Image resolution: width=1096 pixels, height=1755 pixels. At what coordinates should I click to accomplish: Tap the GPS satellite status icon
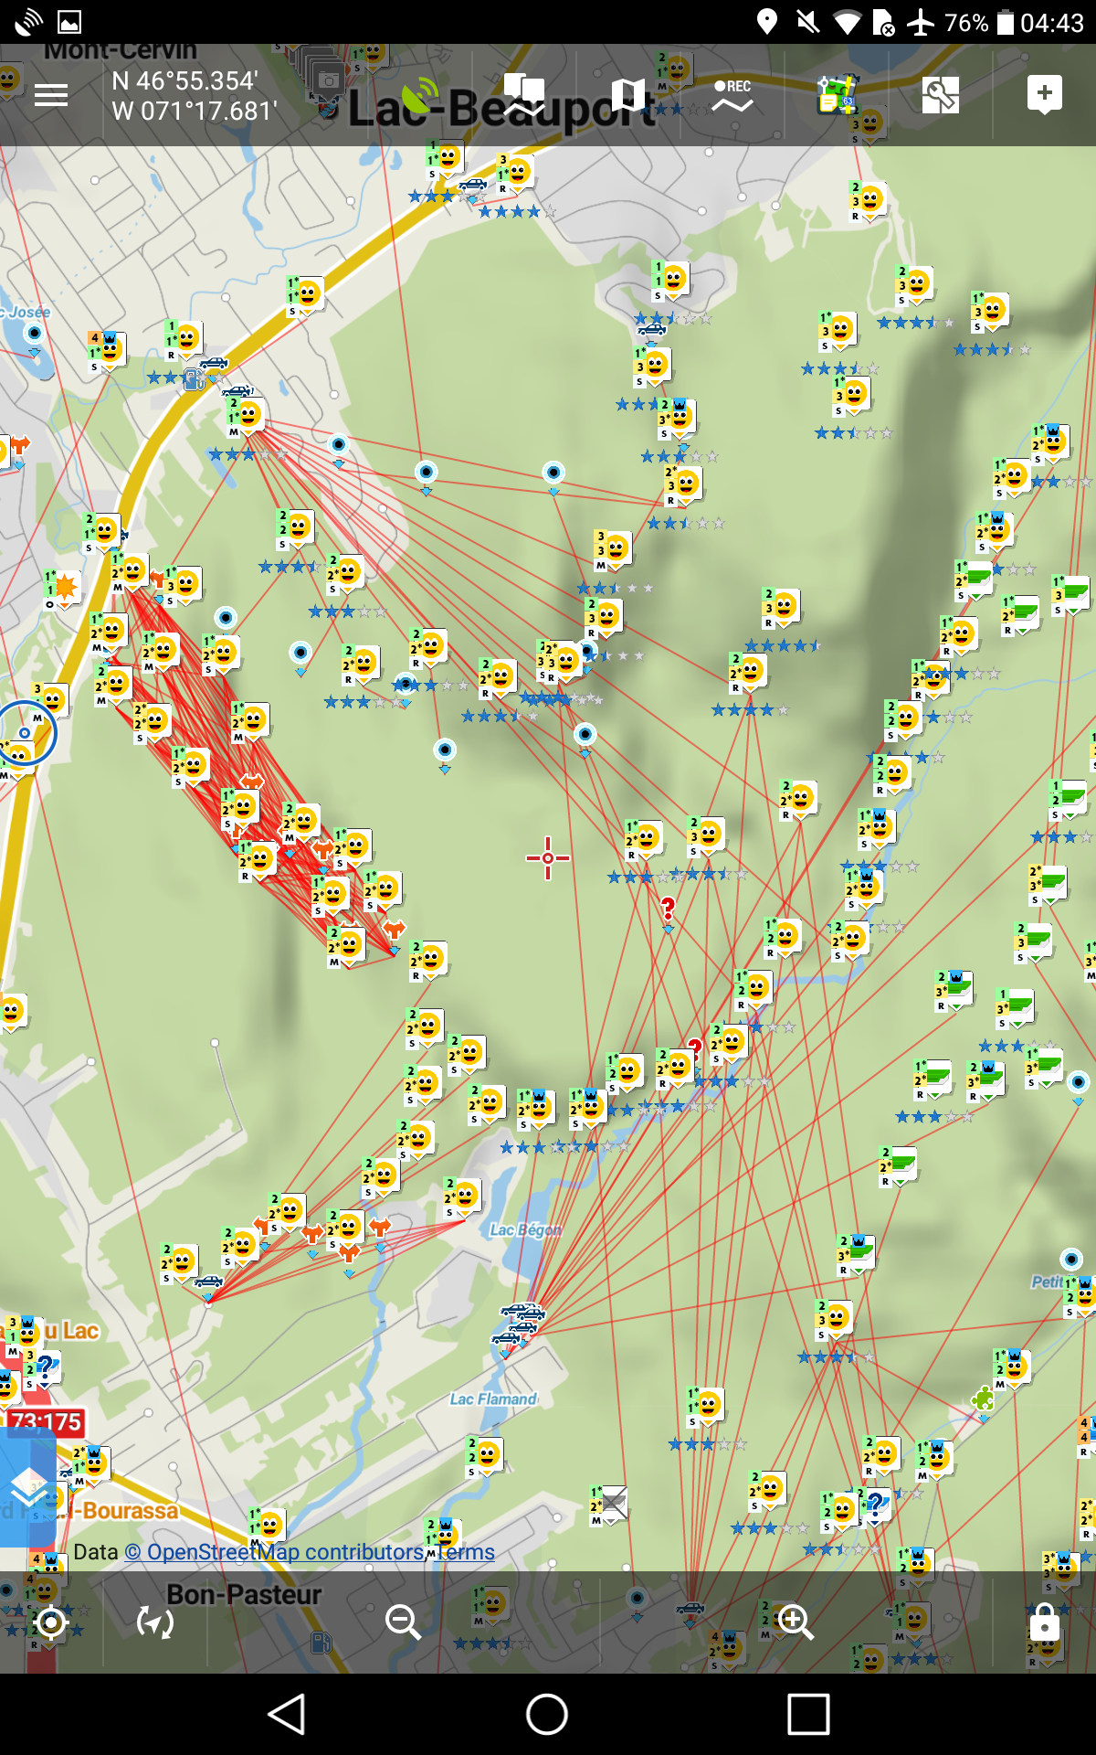[418, 95]
